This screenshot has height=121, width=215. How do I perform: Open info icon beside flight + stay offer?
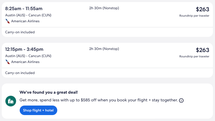(x=181, y=100)
